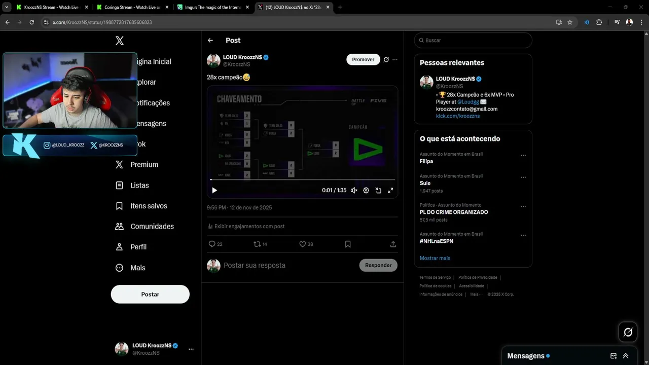Open the floating Grok button

point(628,332)
